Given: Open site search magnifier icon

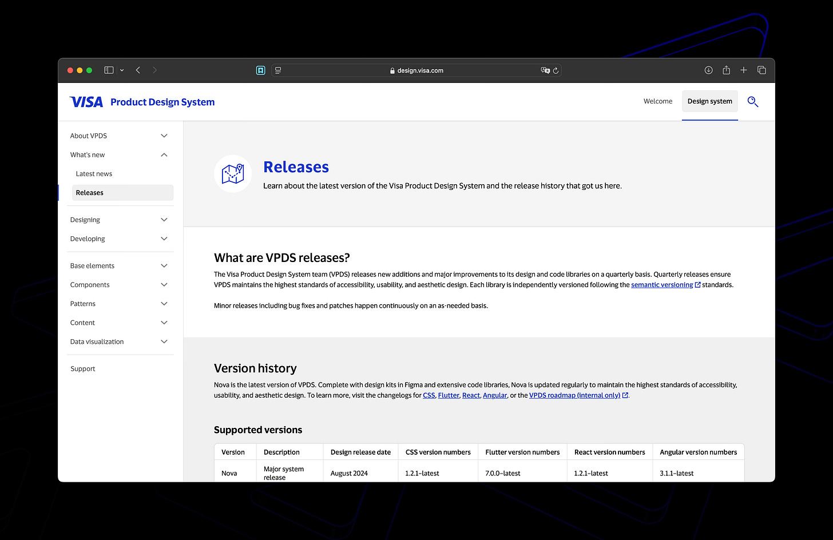Looking at the screenshot, I should tap(753, 102).
